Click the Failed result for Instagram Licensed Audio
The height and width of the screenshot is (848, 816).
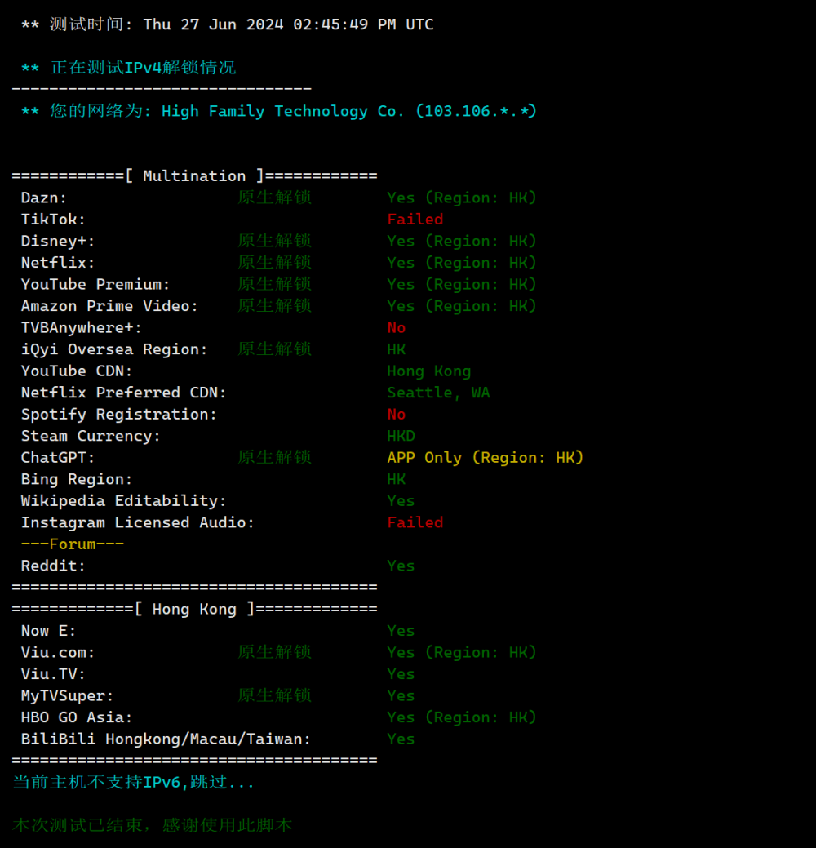click(x=415, y=522)
